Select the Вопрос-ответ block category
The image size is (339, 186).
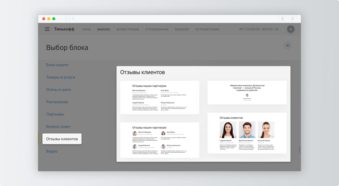58,127
